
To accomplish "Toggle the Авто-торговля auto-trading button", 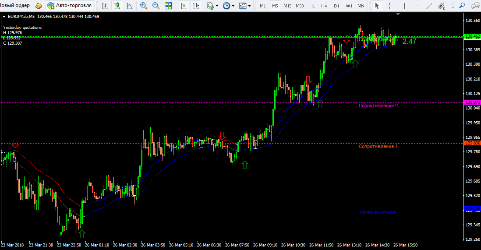I will click(x=70, y=6).
